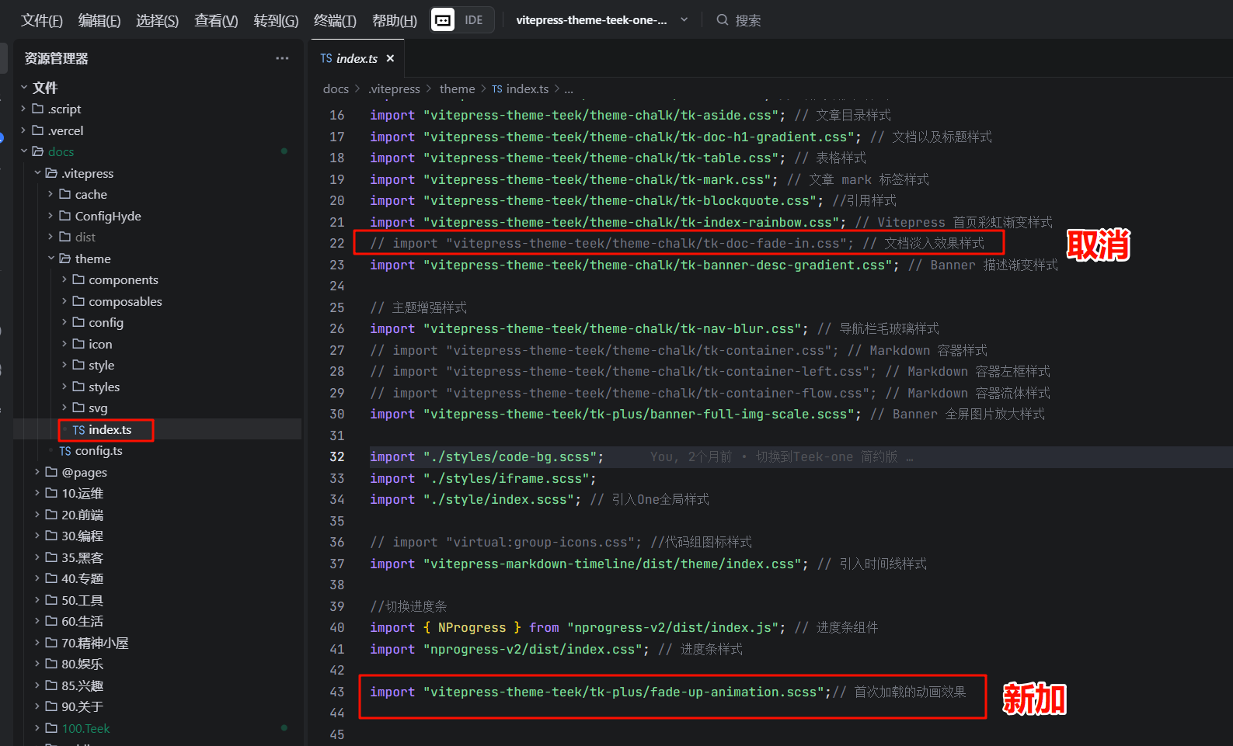Click "./styles/iframe.scss" import path

tap(506, 478)
